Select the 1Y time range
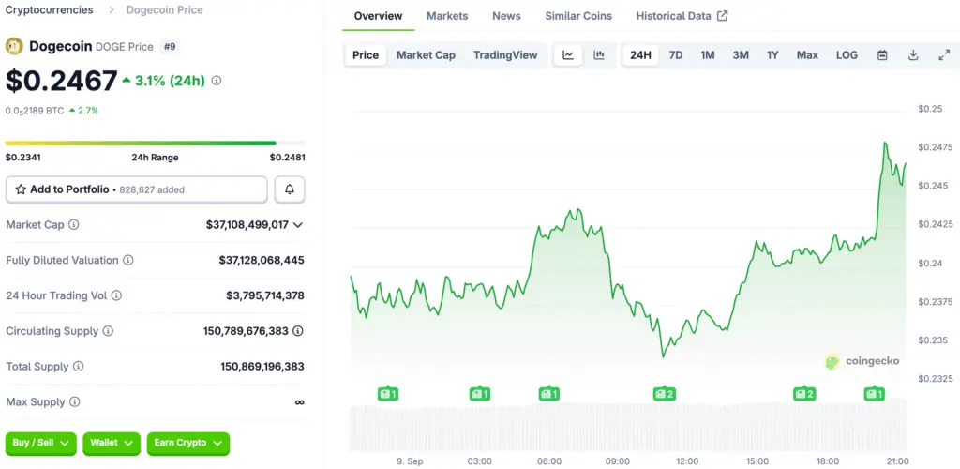The image size is (960, 469). tap(772, 55)
